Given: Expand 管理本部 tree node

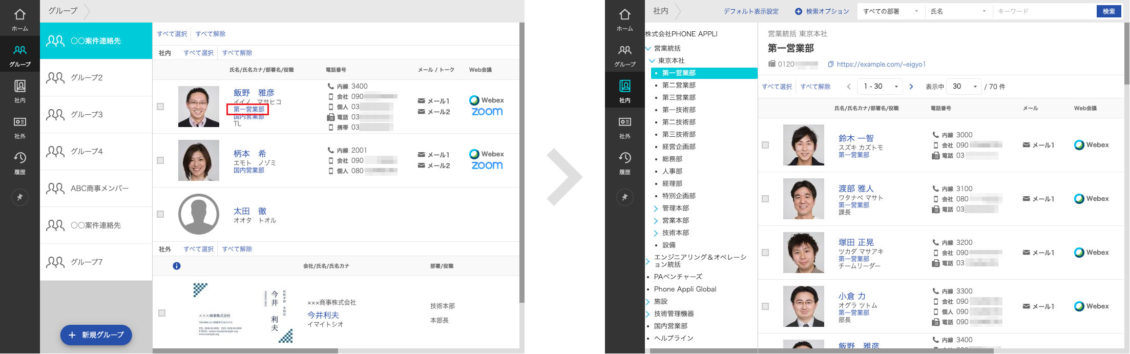Looking at the screenshot, I should point(656,209).
